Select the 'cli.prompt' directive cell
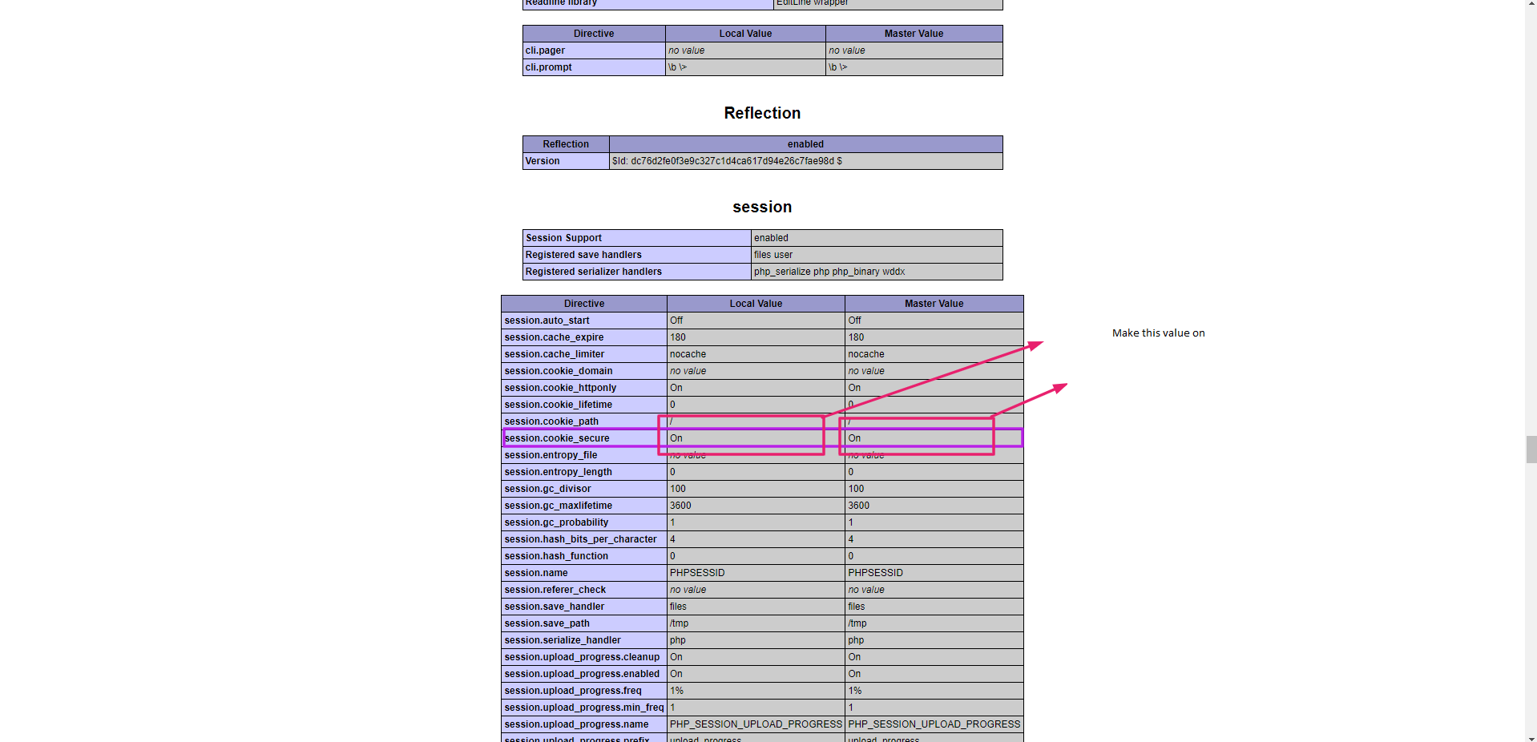 click(594, 67)
